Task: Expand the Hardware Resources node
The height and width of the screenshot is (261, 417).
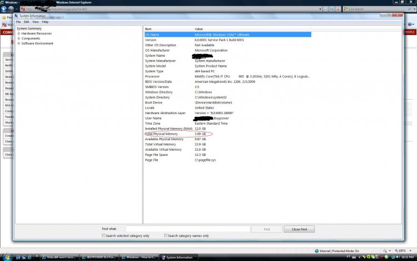Action: pos(18,33)
